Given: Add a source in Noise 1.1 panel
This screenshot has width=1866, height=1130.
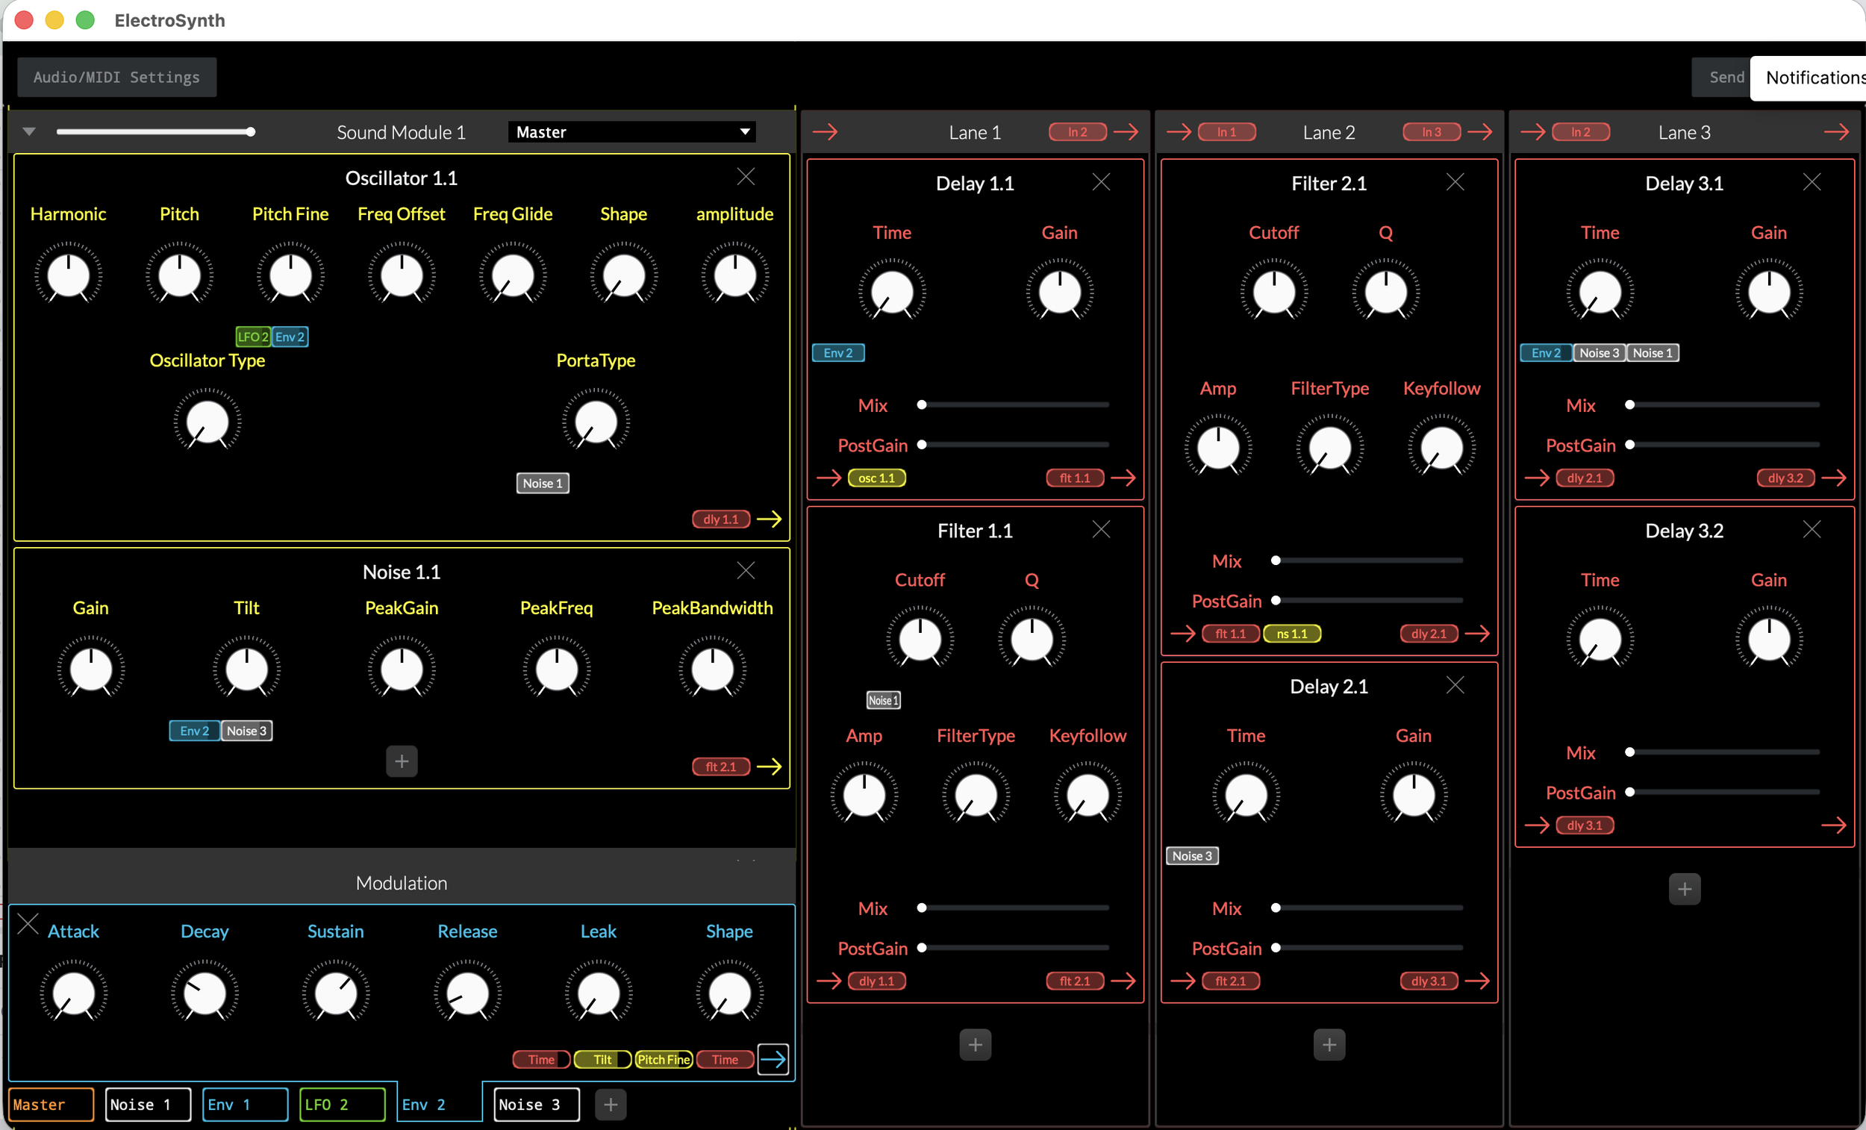Looking at the screenshot, I should coord(402,761).
